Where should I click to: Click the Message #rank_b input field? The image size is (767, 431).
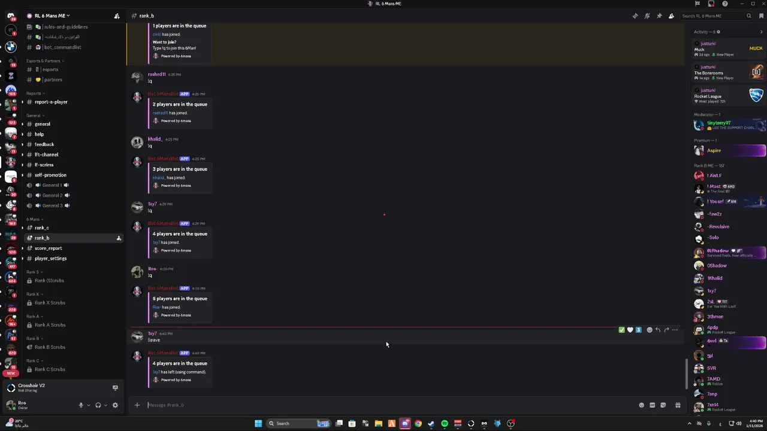(389, 405)
